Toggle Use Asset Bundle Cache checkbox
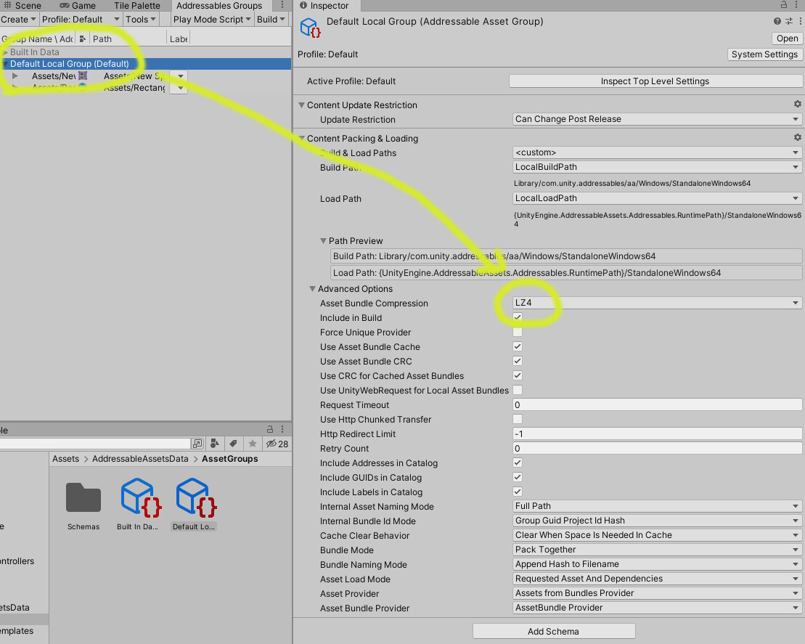The height and width of the screenshot is (644, 805). click(518, 346)
